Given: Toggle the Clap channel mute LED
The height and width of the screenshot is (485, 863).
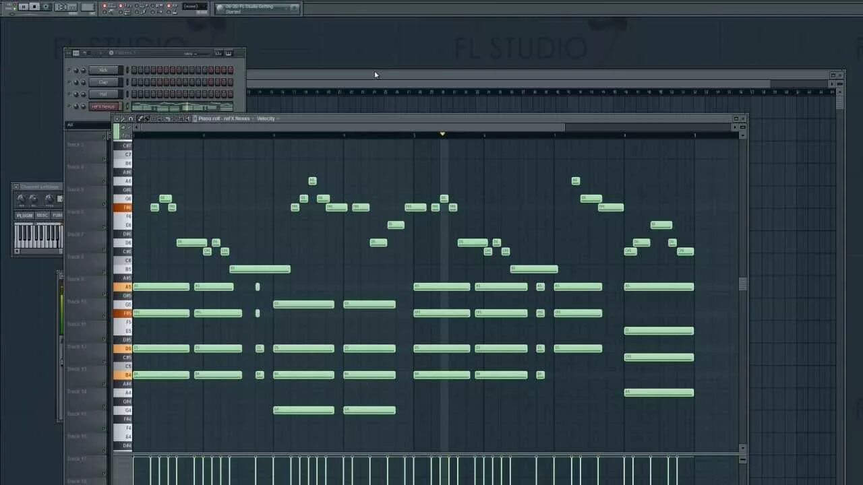Looking at the screenshot, I should 69,82.
